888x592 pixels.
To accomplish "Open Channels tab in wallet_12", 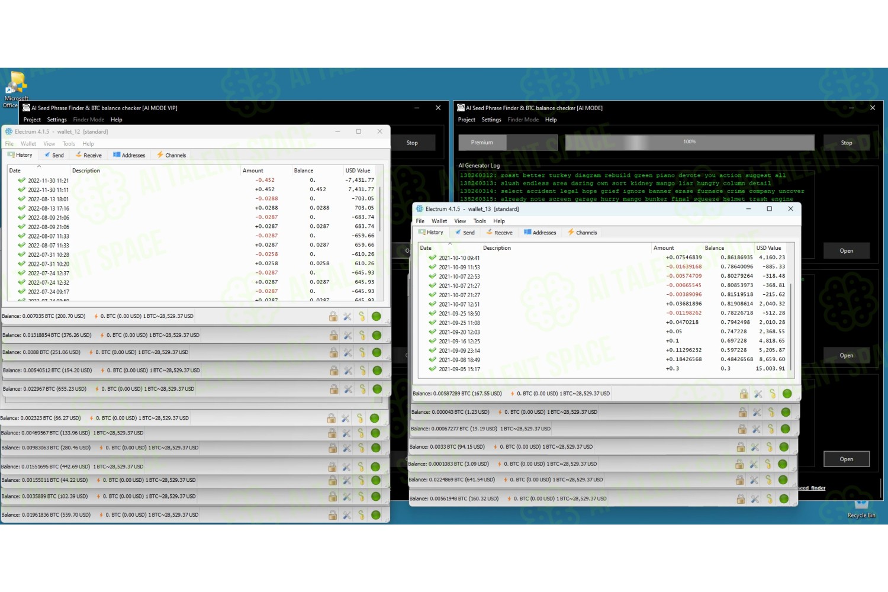I will coord(171,155).
